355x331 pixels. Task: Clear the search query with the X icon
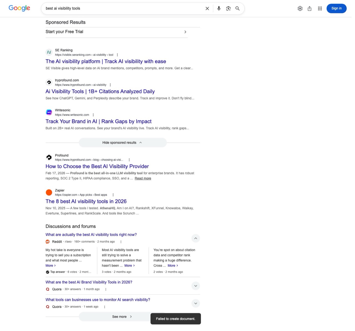coord(207,9)
